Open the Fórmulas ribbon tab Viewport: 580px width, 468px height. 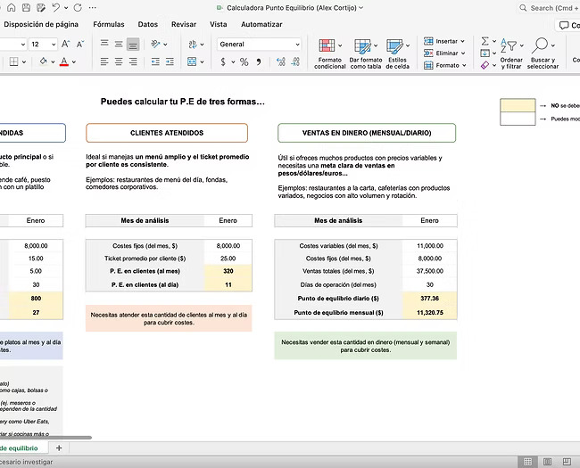click(109, 24)
